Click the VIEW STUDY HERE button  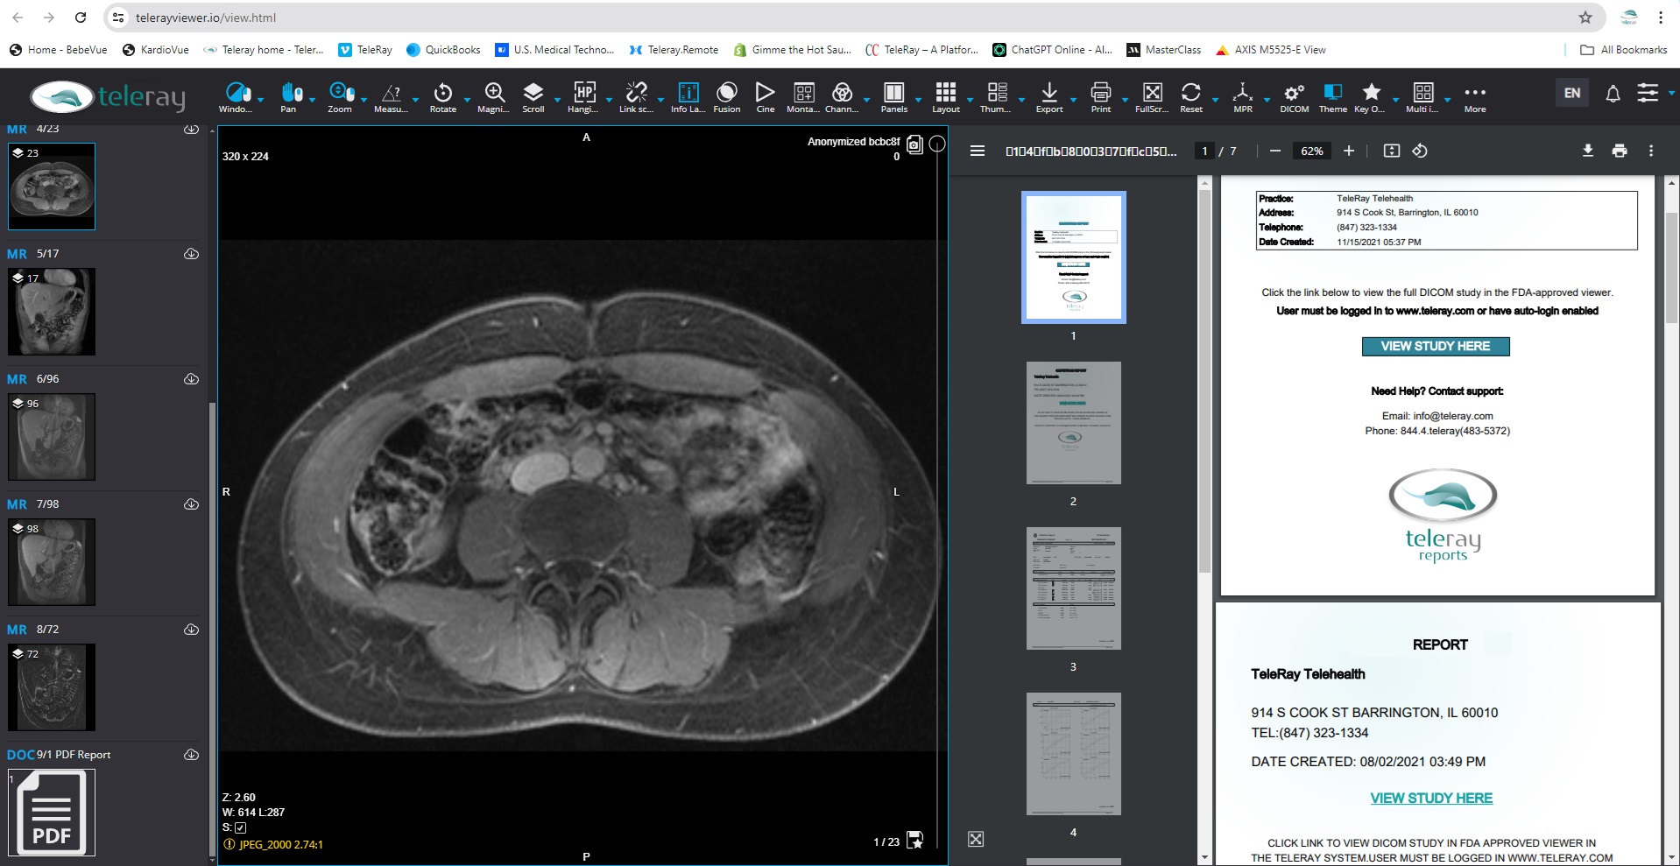click(x=1436, y=346)
